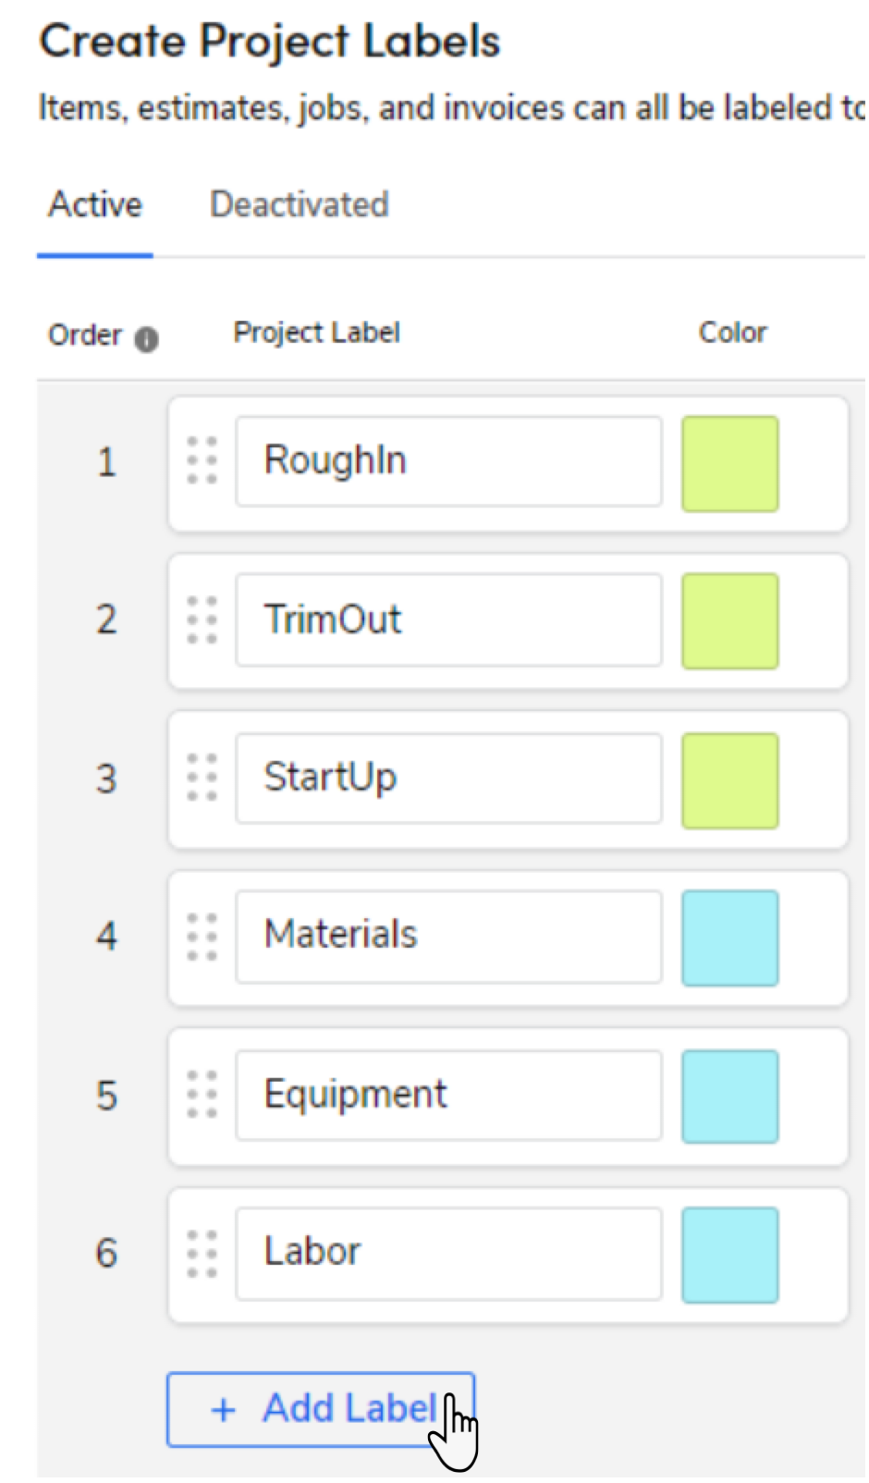Open the Order info tooltip icon
This screenshot has width=869, height=1483.
pyautogui.click(x=148, y=338)
